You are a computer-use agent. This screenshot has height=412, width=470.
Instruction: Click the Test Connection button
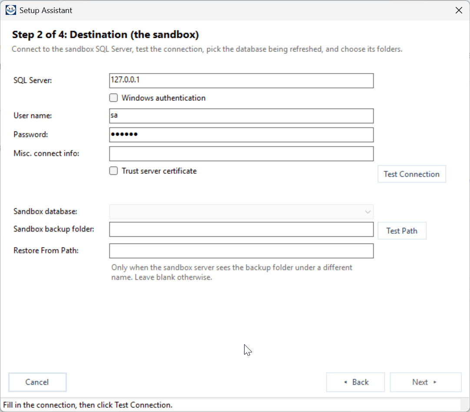pos(411,174)
